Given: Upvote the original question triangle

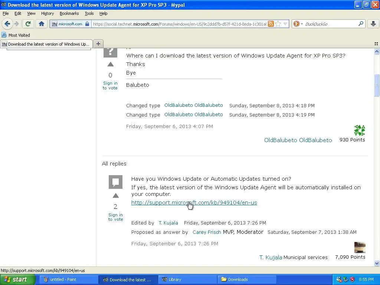Looking at the screenshot, I should [x=110, y=64].
